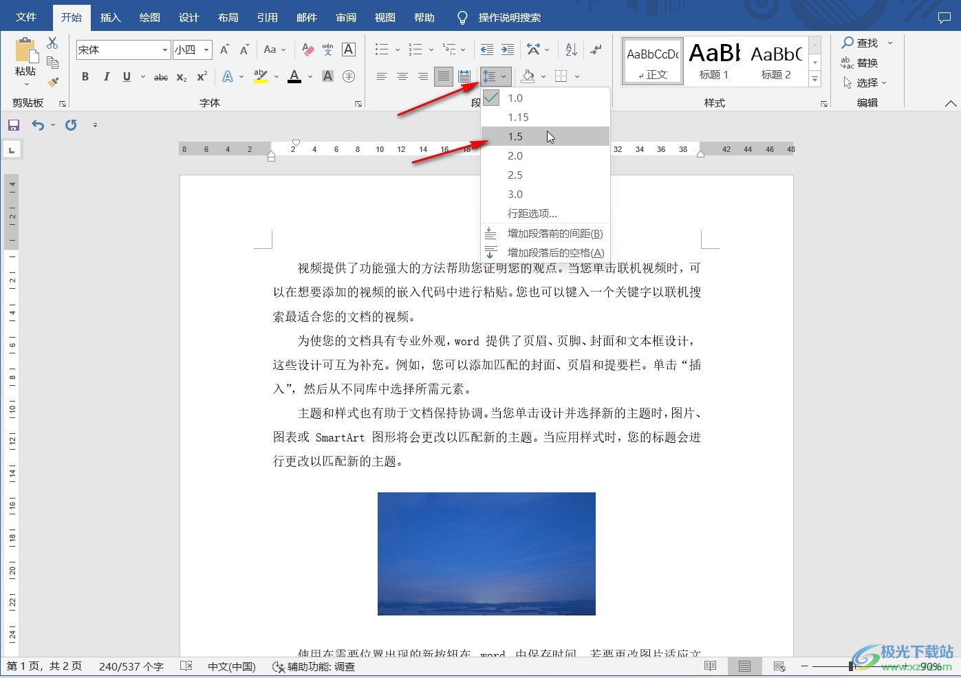Align text right icon
Viewport: 961px width, 678px height.
coord(423,76)
